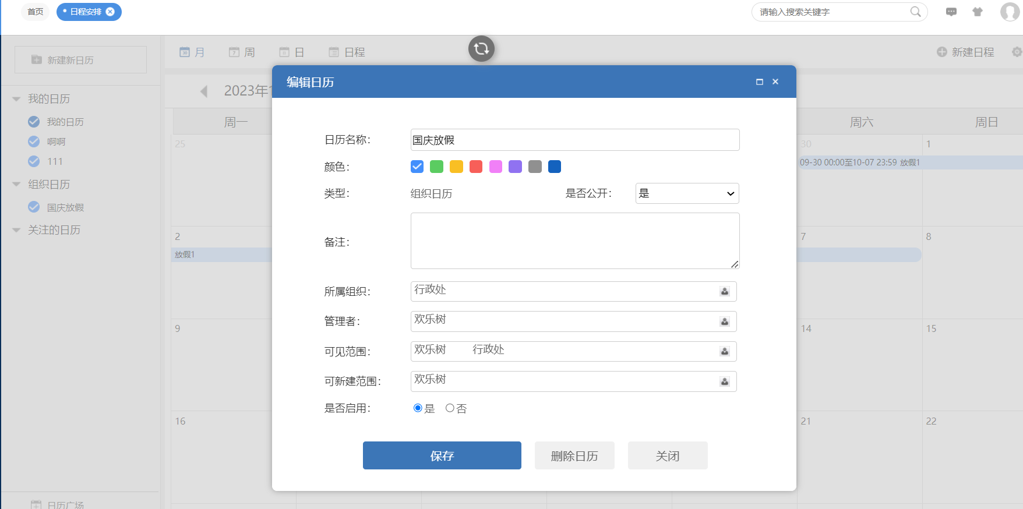The image size is (1023, 509).
Task: Click the circular refresh icon
Action: [481, 49]
